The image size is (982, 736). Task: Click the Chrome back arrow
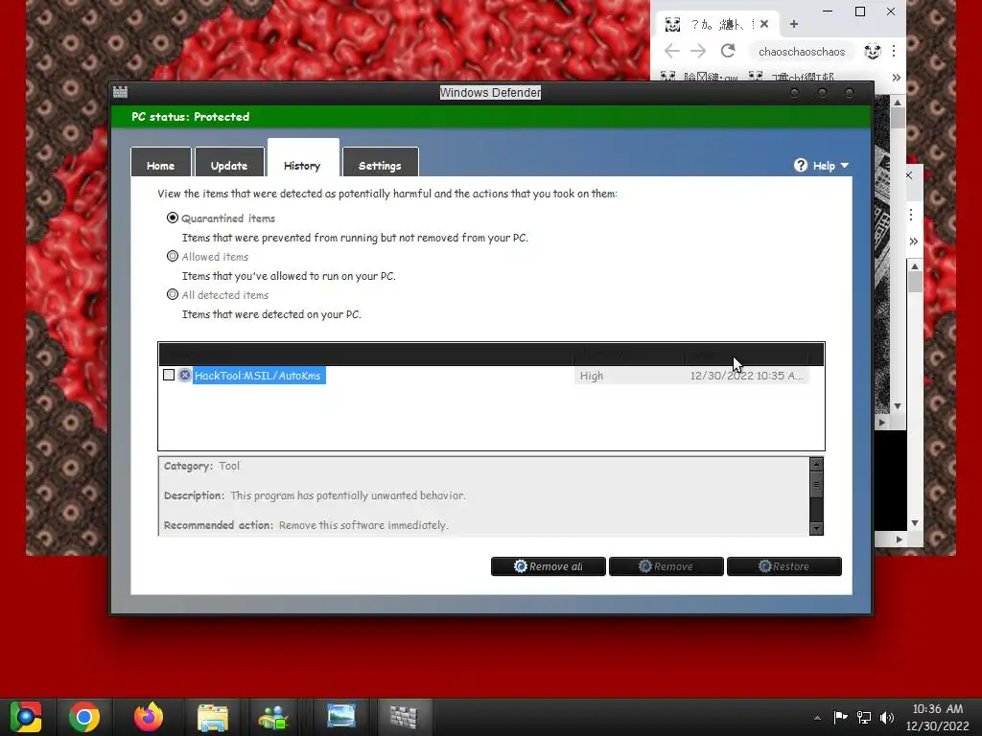[672, 51]
